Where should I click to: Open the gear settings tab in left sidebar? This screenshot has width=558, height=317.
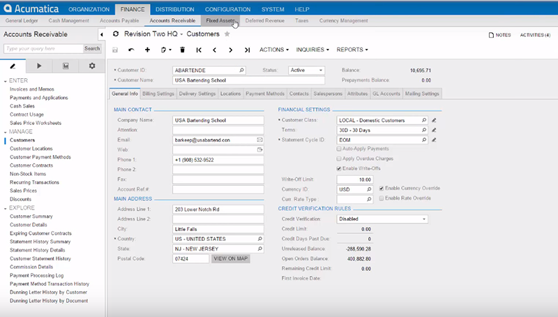coord(92,66)
